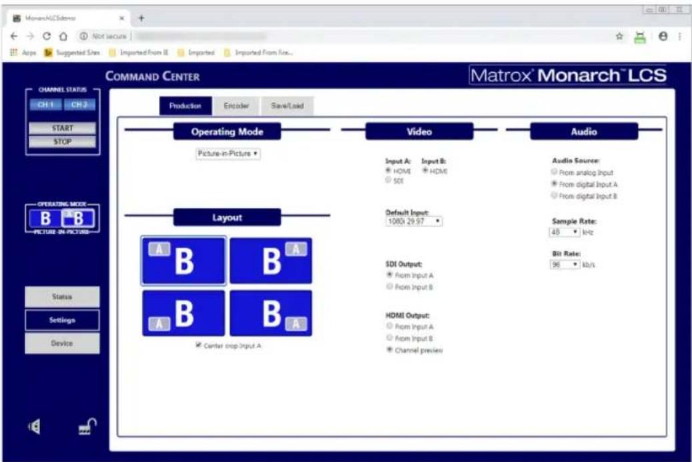Open the Device page in sidebar
The height and width of the screenshot is (462, 692).
[x=62, y=343]
